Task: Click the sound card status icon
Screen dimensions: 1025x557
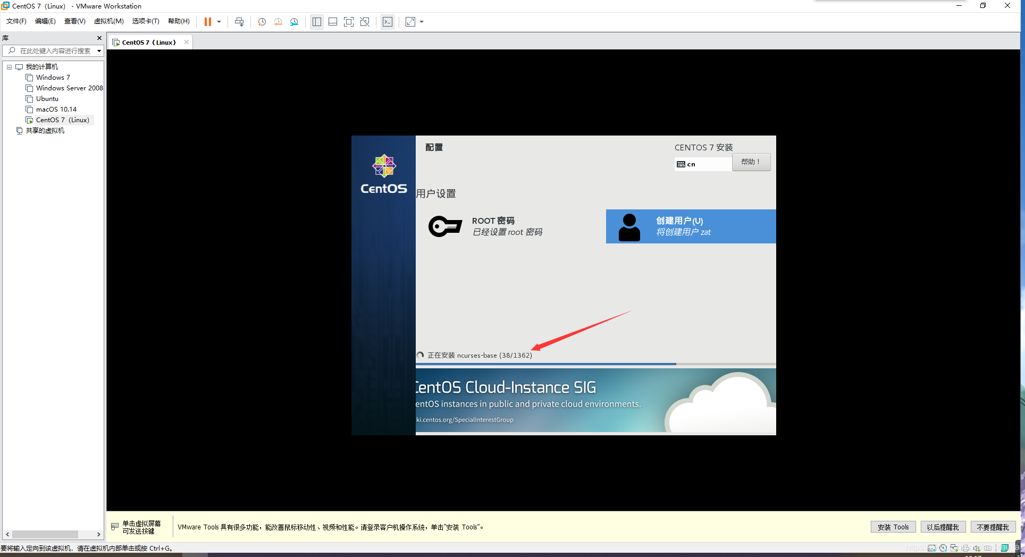Action: point(977,548)
